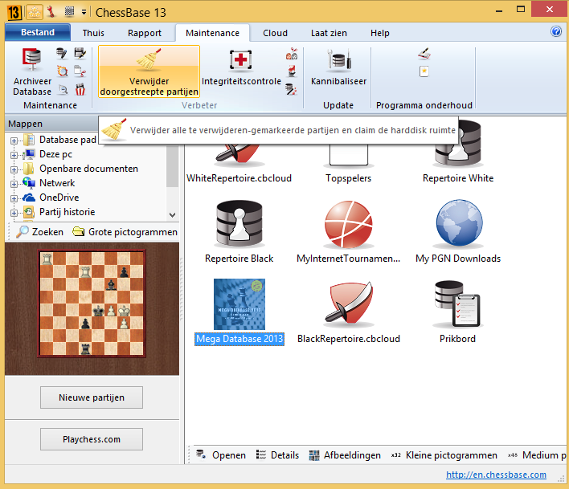The width and height of the screenshot is (569, 489).
Task: Click the red striped bin small icon
Action: point(80,89)
